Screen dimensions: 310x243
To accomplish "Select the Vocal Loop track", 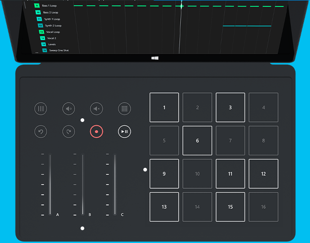I will [53, 32].
